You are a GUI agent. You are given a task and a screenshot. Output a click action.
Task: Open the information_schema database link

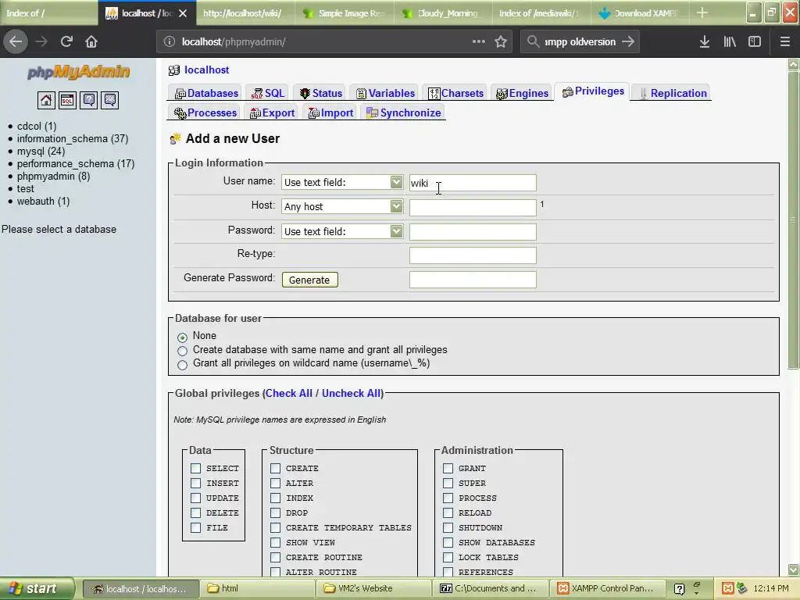[73, 139]
